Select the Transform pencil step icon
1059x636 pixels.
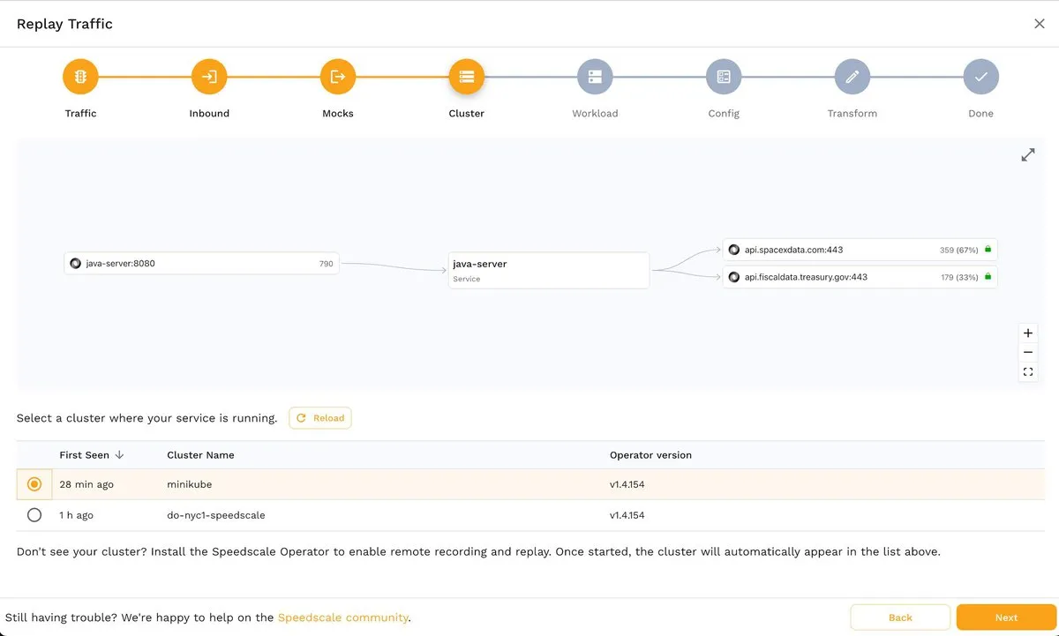(852, 77)
